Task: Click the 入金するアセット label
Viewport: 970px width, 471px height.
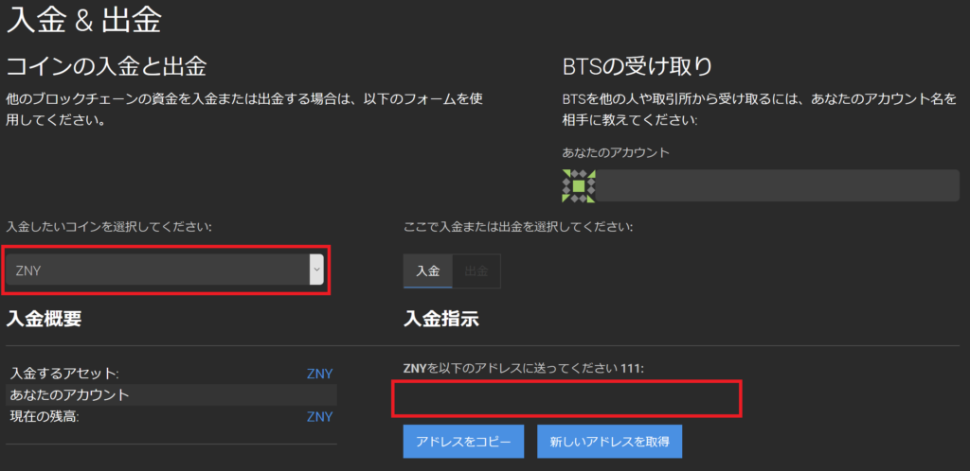Action: tap(64, 374)
